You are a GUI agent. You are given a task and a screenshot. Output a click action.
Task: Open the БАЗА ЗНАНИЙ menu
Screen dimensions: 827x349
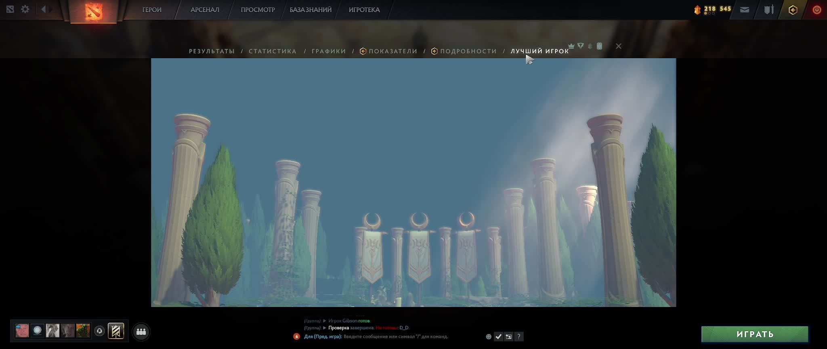[x=311, y=10]
